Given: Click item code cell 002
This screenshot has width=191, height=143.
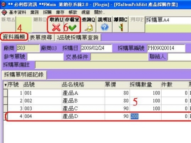Looking at the screenshot, I should (x=42, y=101).
